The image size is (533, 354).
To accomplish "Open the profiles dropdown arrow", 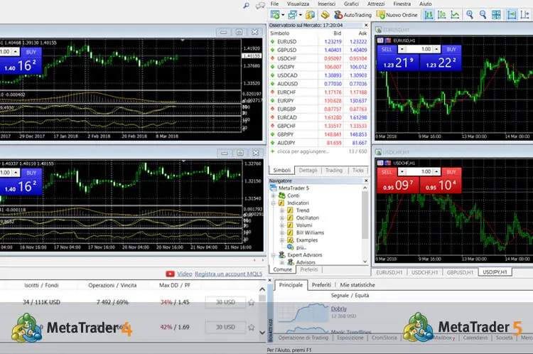I will pyautogui.click(x=300, y=15).
